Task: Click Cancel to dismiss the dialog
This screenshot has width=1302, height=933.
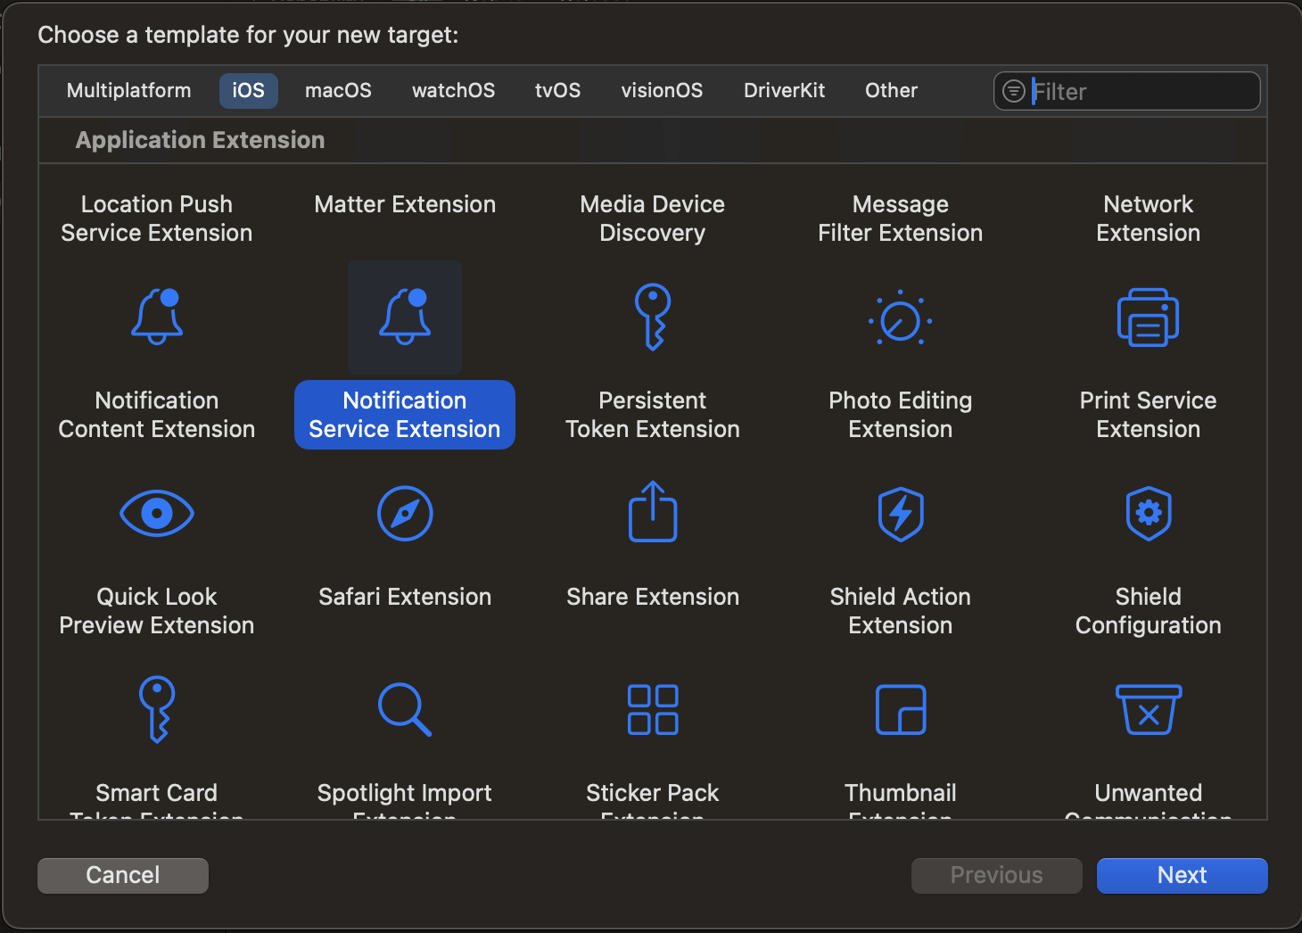Action: pos(123,875)
